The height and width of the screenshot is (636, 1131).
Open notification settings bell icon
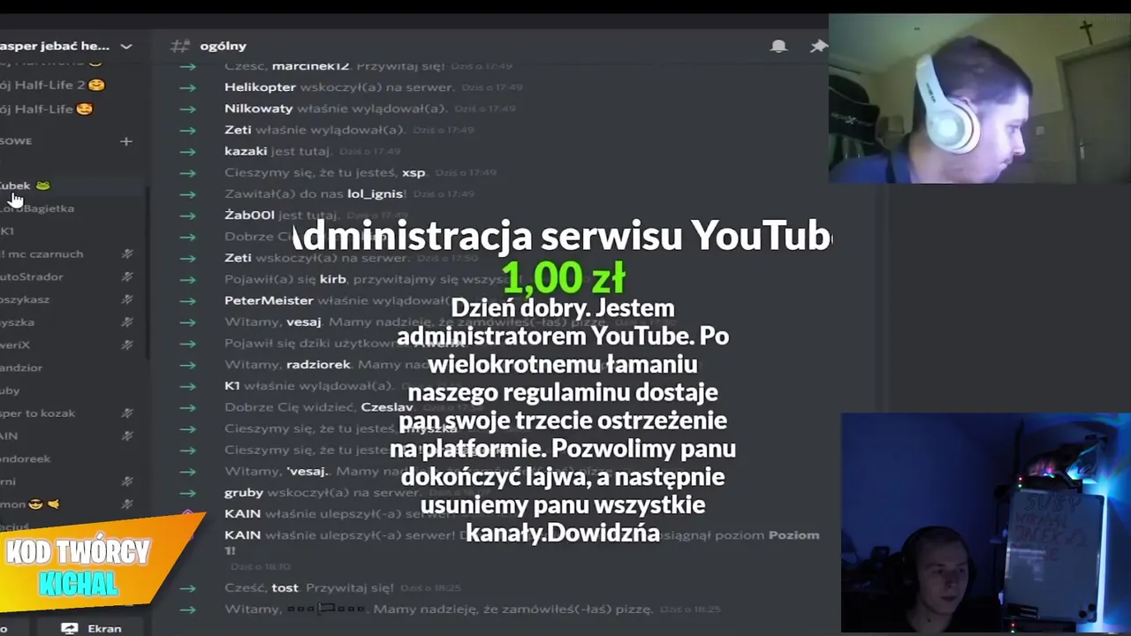(778, 46)
